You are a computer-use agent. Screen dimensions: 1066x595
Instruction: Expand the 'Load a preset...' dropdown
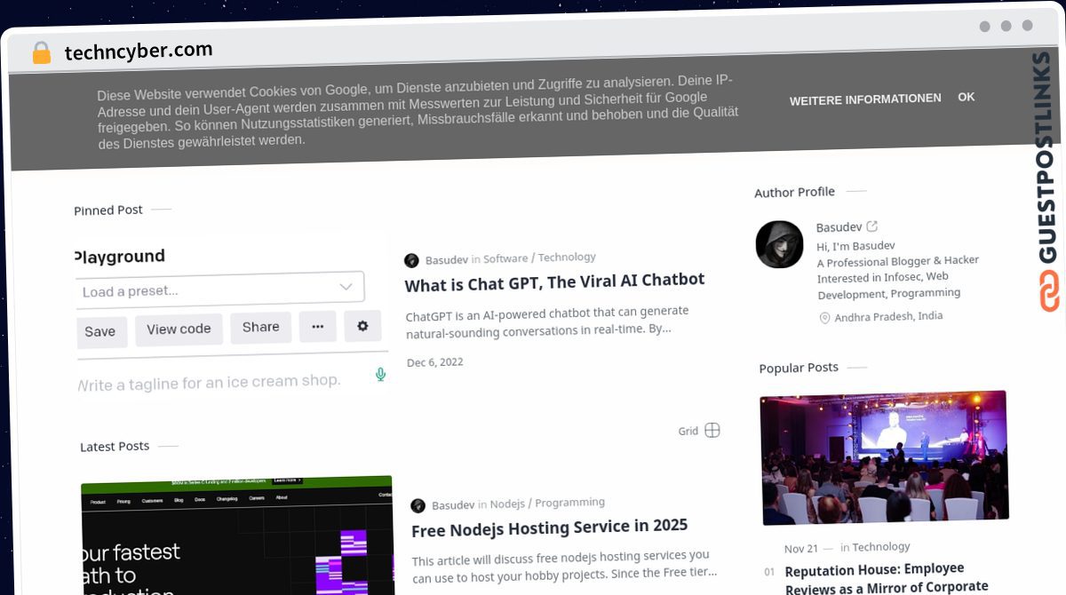point(219,289)
